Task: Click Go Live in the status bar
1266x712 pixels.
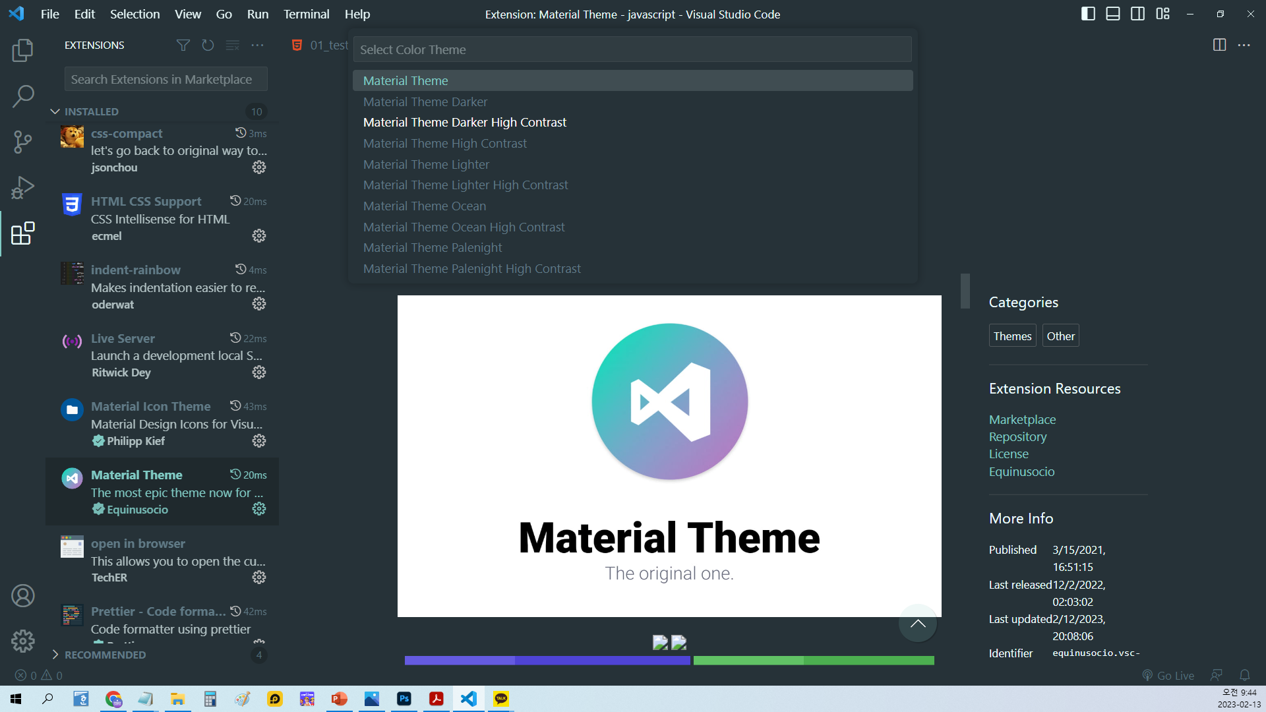Action: pos(1168,675)
